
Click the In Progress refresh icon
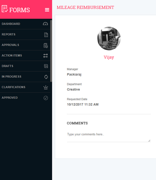[x=46, y=77]
